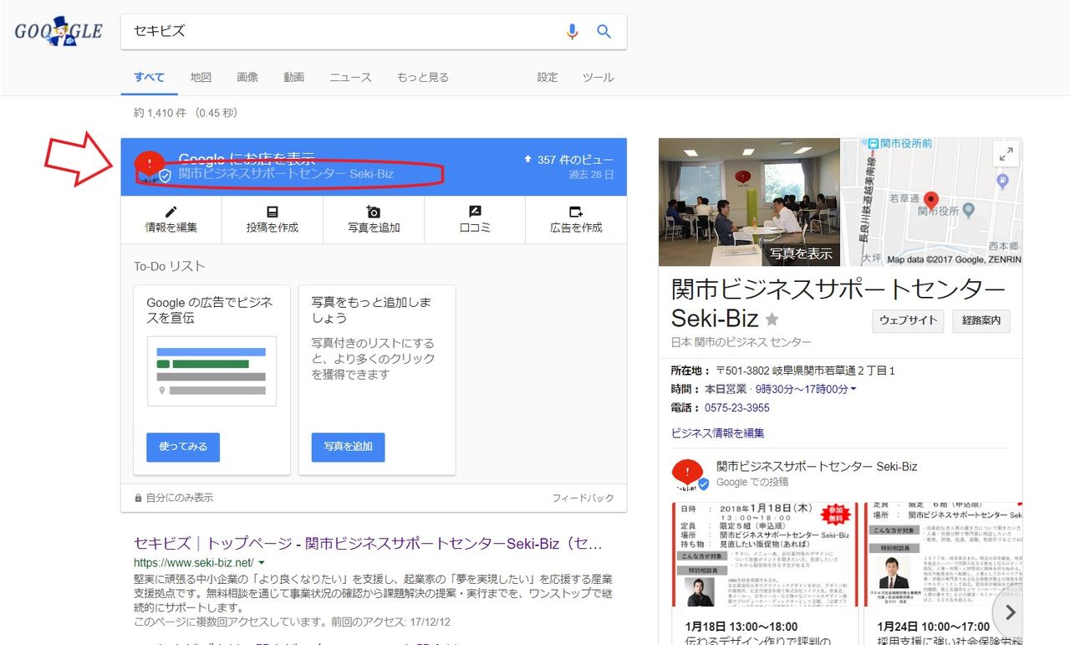
Task: Click the ビジネス情報を編集 link
Action: pyautogui.click(x=718, y=433)
